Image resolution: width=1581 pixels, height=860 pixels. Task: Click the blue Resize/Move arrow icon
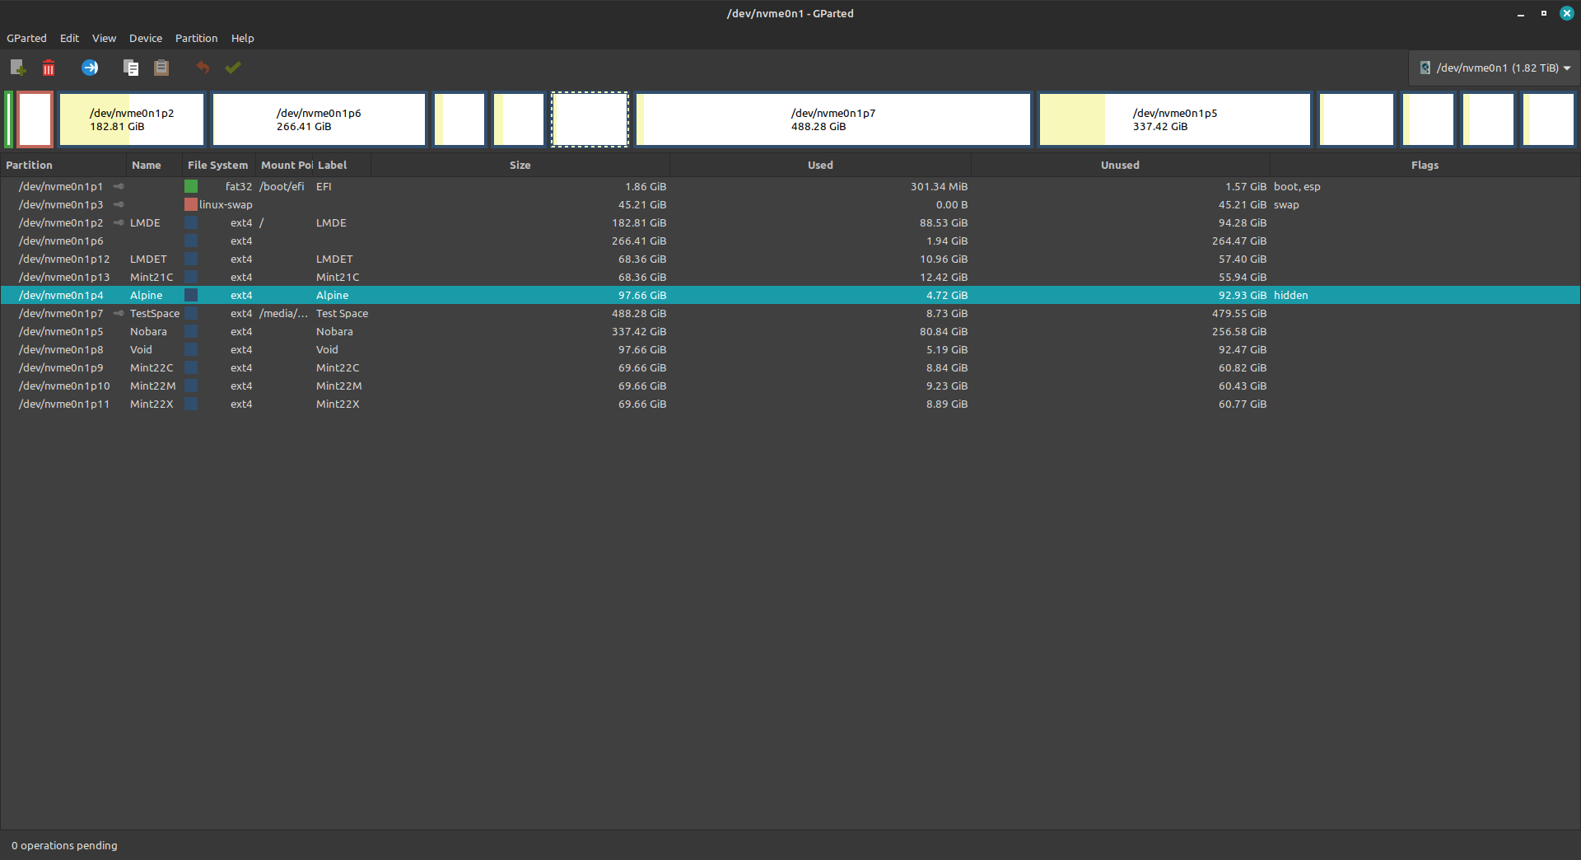tap(90, 68)
